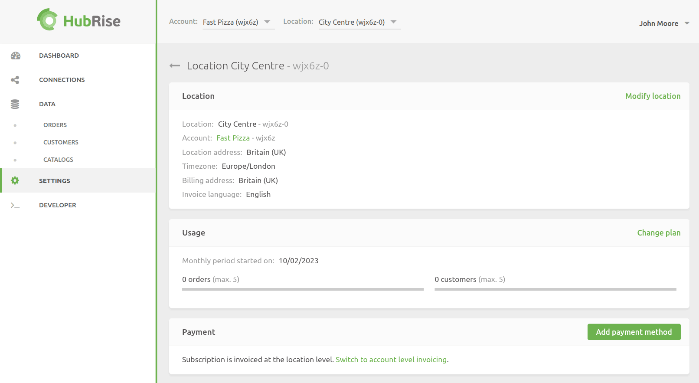Expand the Location dropdown City Centre (wjx6z-0)
Screen dimensions: 699x383
359,22
